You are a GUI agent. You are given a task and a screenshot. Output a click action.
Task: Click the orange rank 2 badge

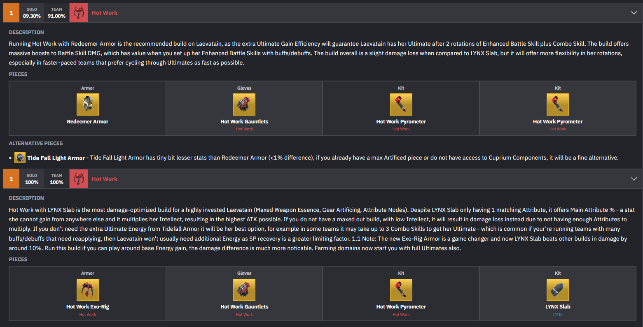(11, 179)
